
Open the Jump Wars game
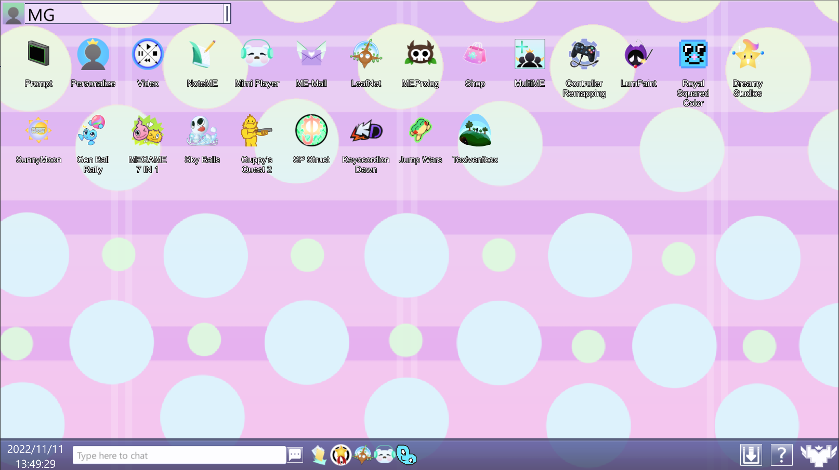pos(421,130)
